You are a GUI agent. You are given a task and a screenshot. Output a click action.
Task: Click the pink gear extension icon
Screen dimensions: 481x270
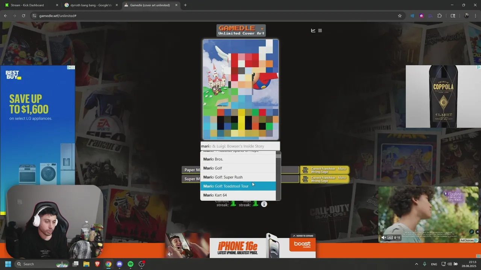point(421,16)
